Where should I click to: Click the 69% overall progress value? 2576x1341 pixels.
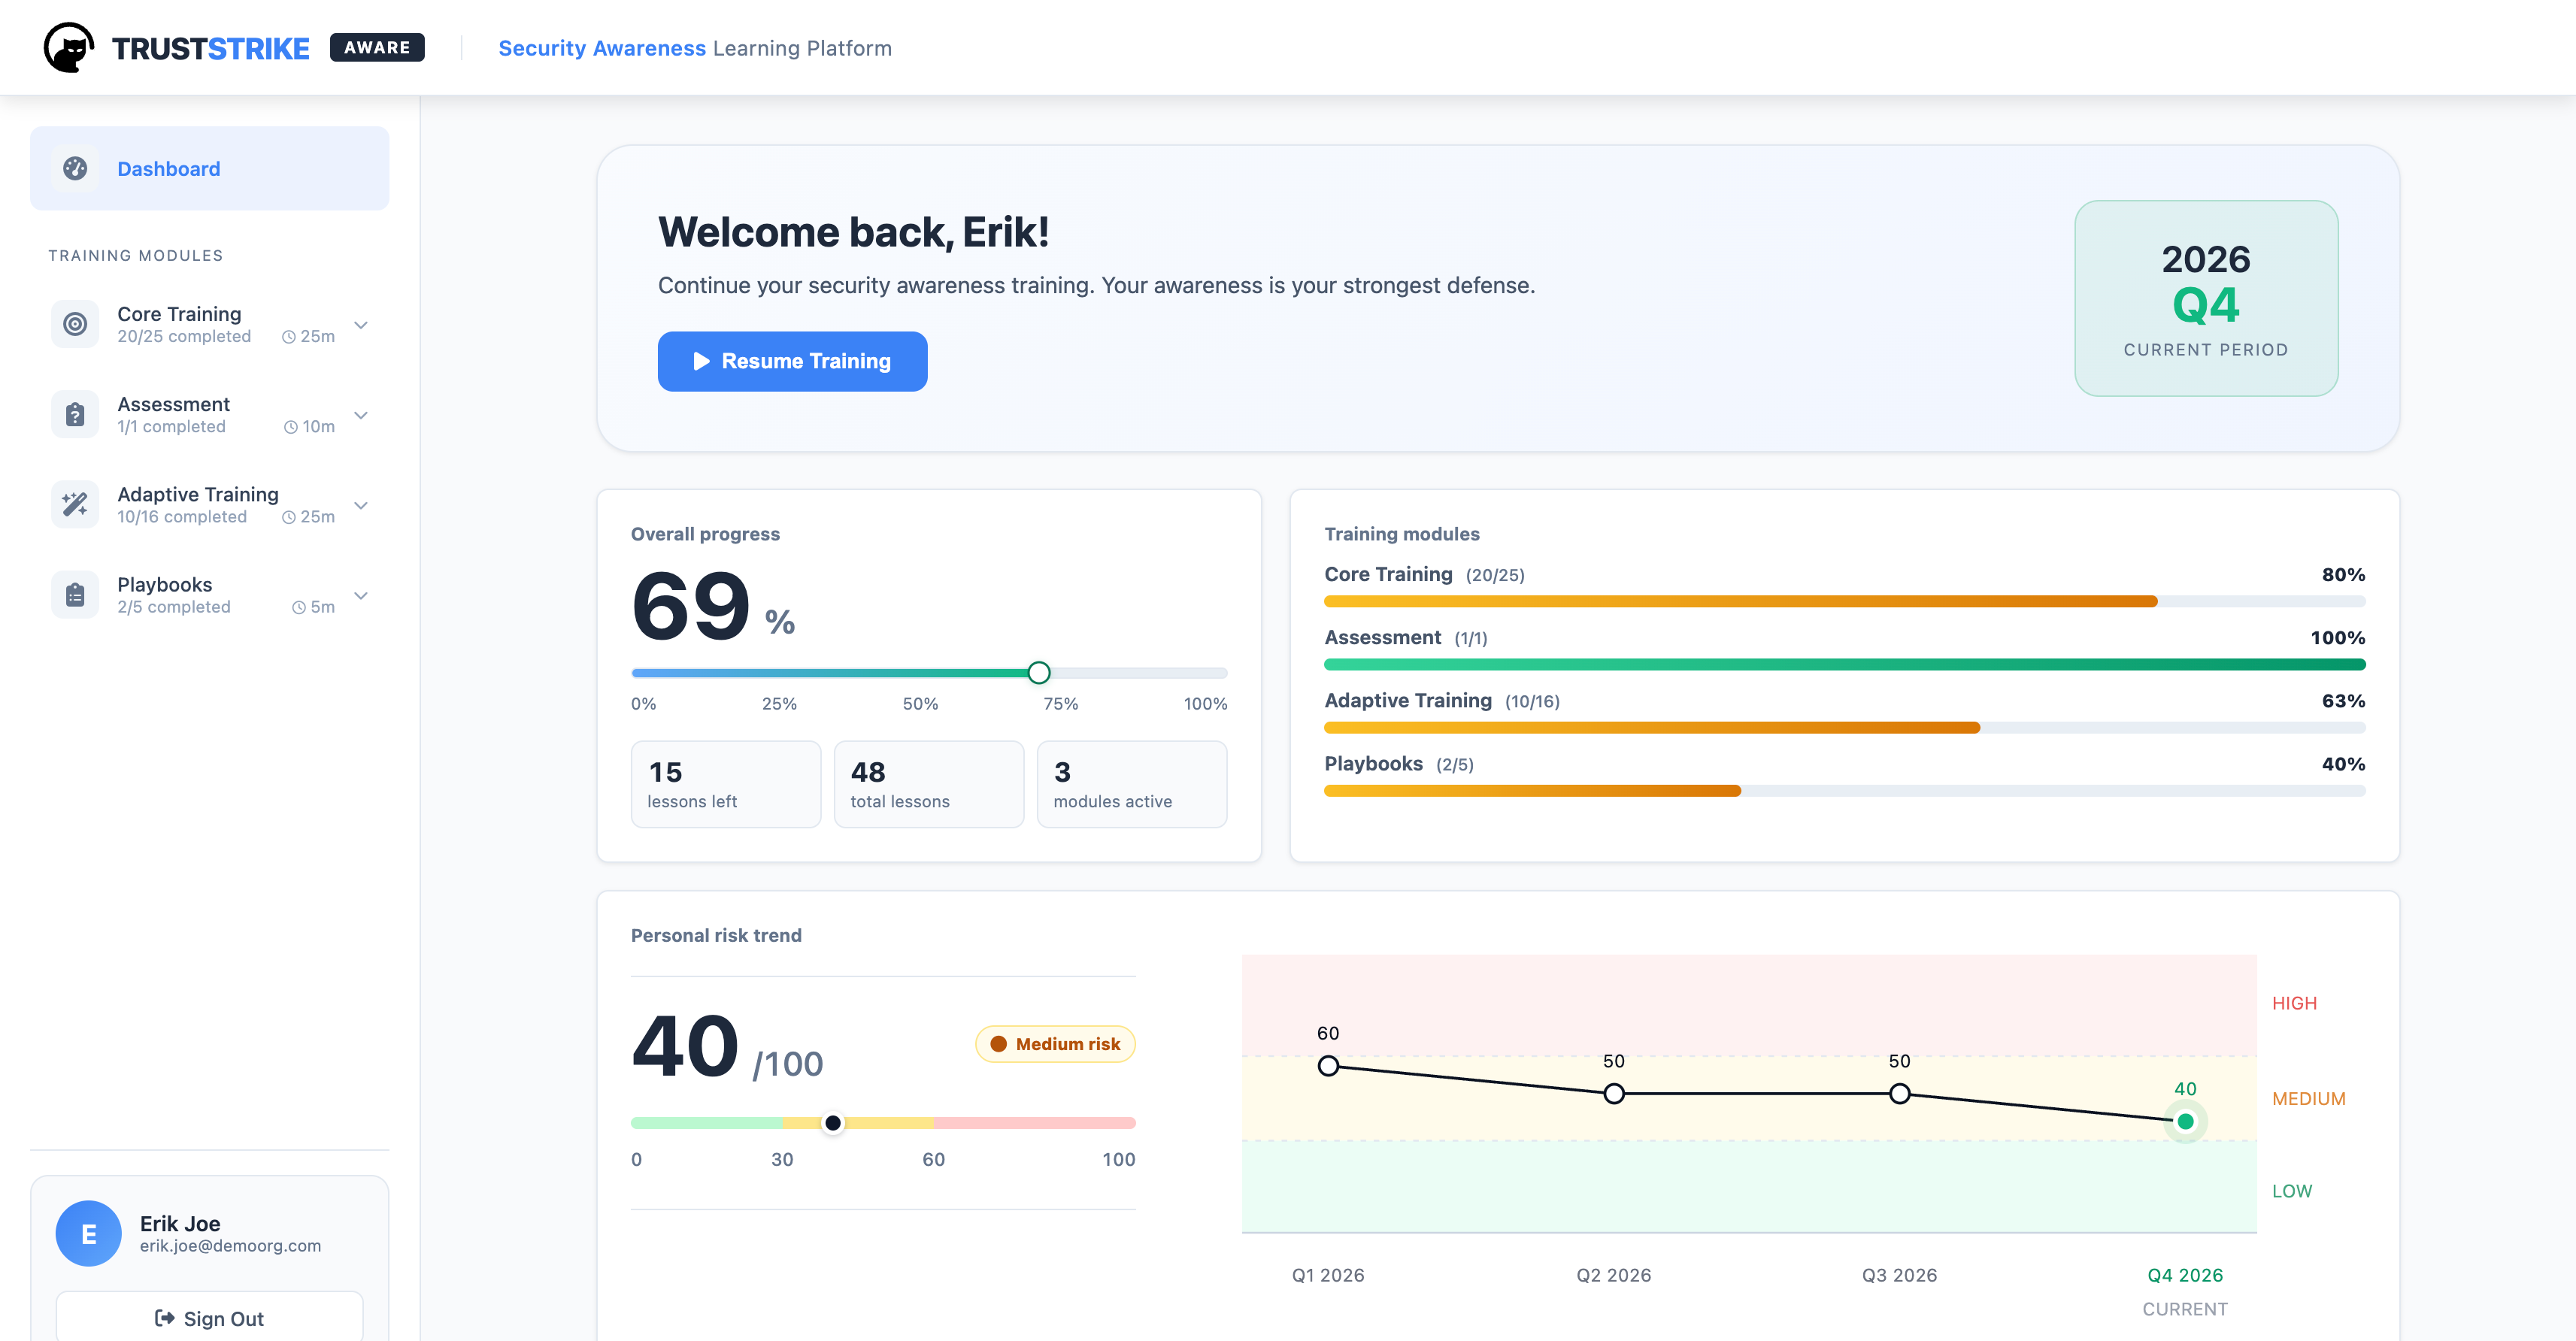[x=713, y=606]
